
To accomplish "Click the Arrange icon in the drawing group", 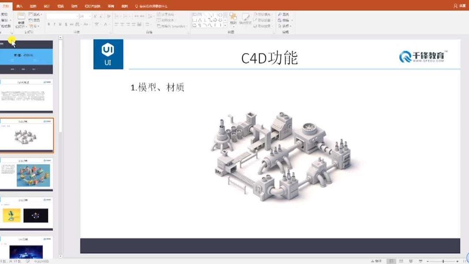I will [234, 20].
